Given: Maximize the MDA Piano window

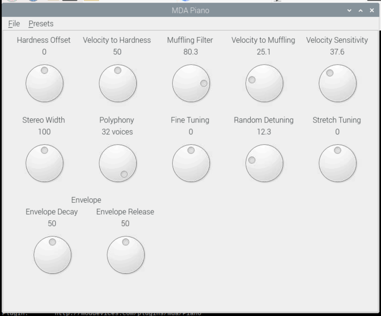Looking at the screenshot, I should click(x=361, y=10).
